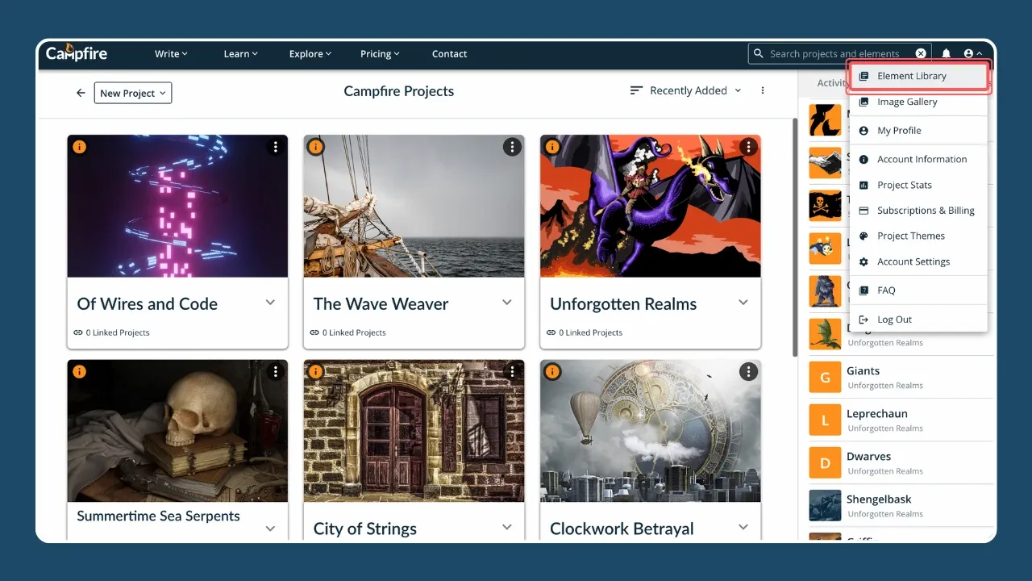Expand the New Project dropdown

click(133, 93)
